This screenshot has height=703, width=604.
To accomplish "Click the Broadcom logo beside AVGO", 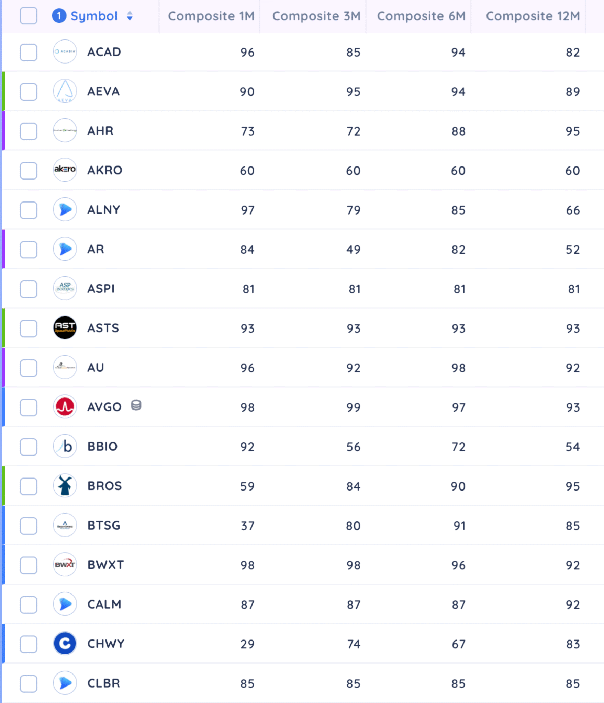I will click(x=65, y=407).
